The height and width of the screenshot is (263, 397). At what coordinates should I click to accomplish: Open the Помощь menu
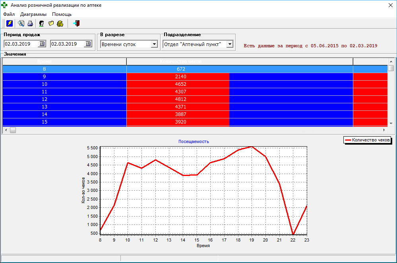[62, 14]
